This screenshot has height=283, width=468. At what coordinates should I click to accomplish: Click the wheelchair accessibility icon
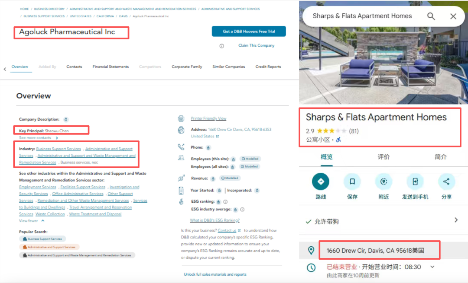pyautogui.click(x=338, y=140)
